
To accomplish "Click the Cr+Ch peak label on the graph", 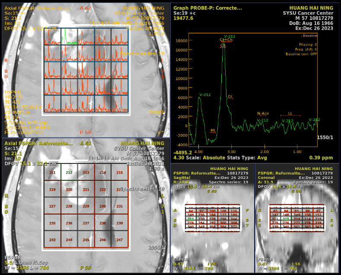I will (226, 40).
